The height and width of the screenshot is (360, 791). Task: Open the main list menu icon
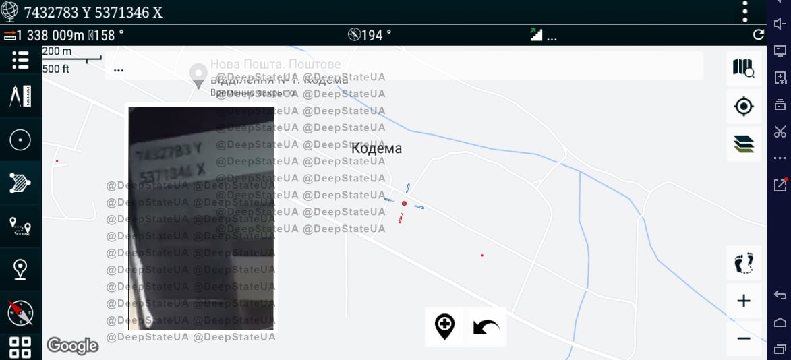click(x=20, y=60)
